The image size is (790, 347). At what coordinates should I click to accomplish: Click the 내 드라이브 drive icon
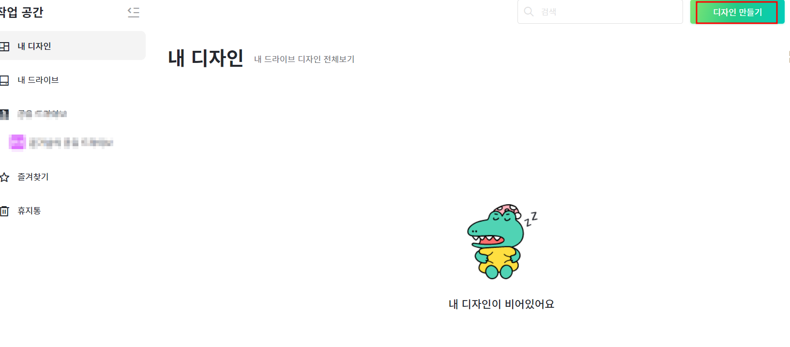coord(4,80)
